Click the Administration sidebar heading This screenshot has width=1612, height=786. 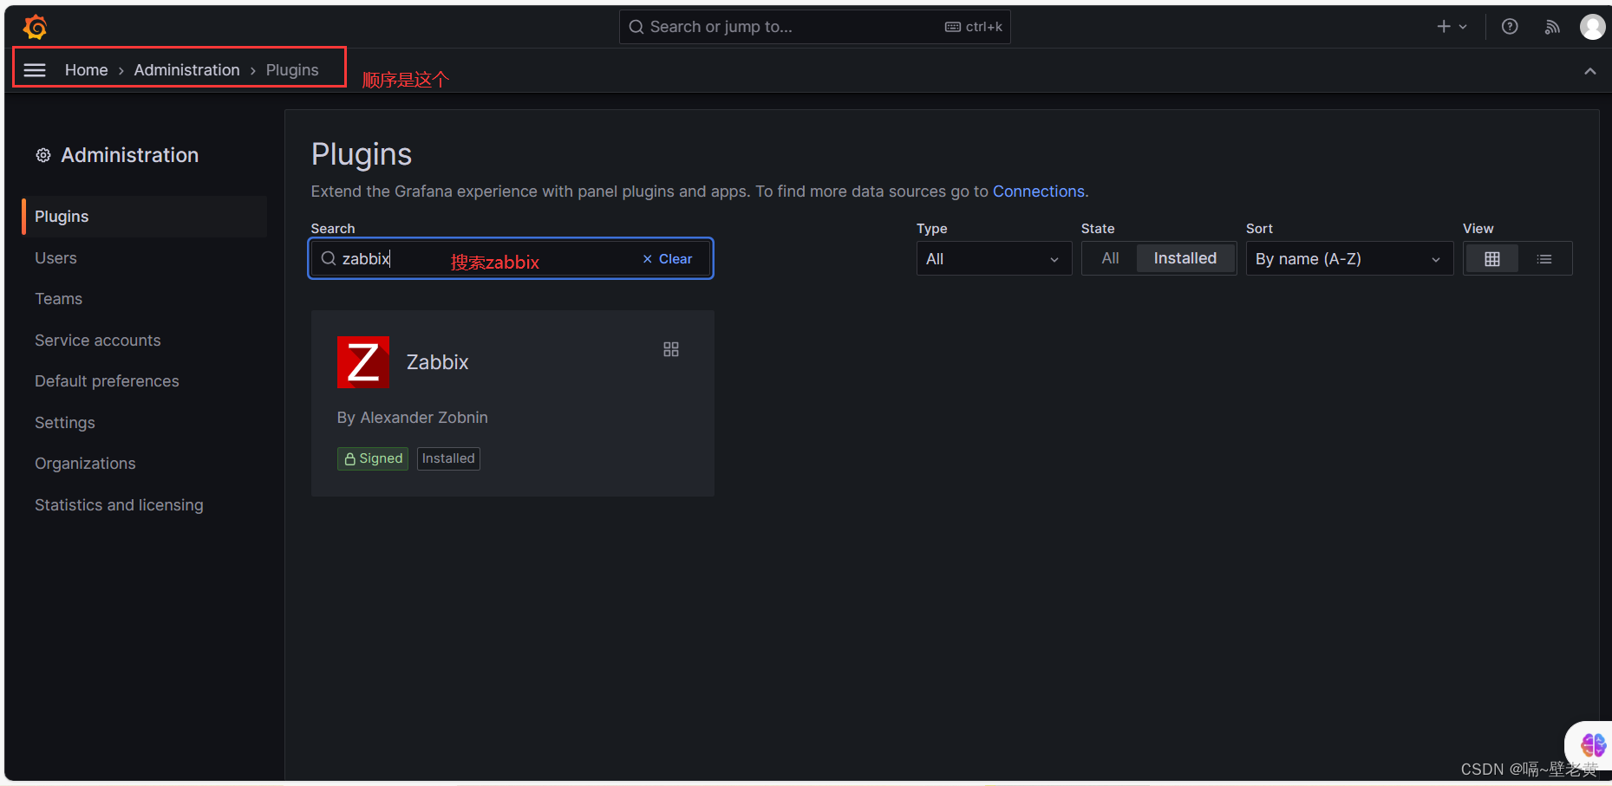tap(129, 155)
